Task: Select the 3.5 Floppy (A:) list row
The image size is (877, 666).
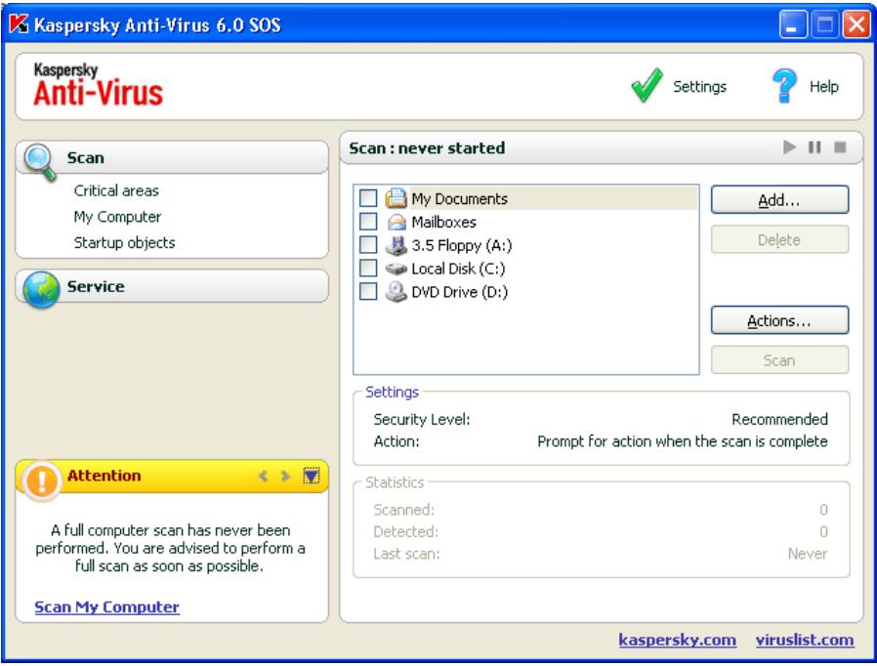Action: [x=526, y=245]
